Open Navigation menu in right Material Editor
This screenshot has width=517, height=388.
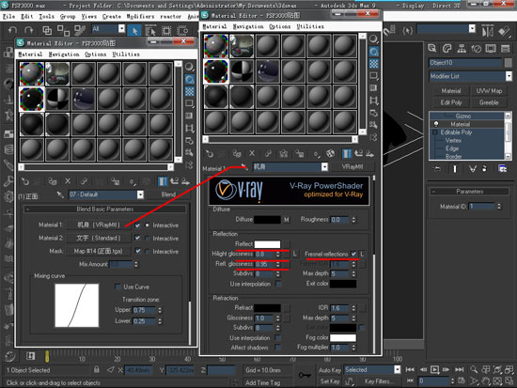[x=248, y=26]
